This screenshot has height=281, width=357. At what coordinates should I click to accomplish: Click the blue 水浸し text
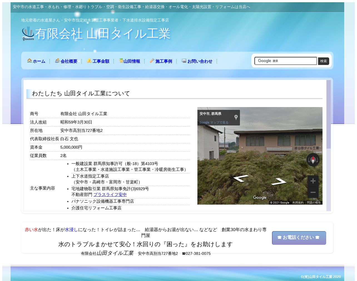pos(71,230)
